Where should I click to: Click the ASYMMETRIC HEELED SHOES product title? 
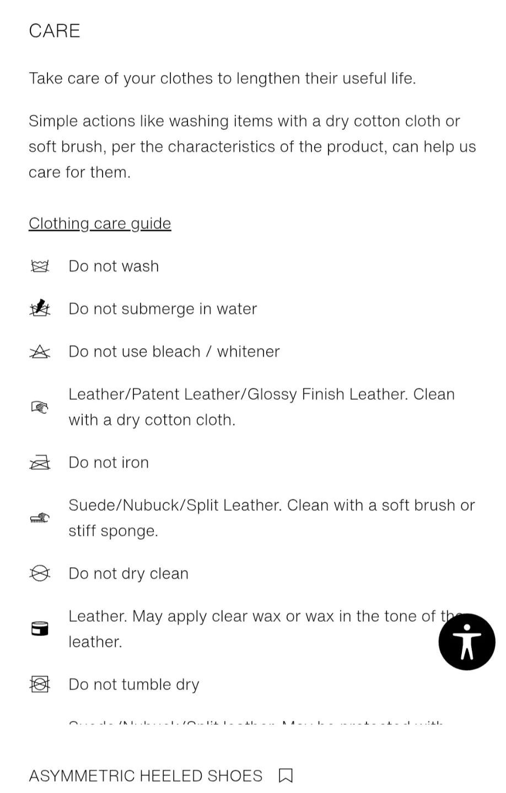(146, 776)
